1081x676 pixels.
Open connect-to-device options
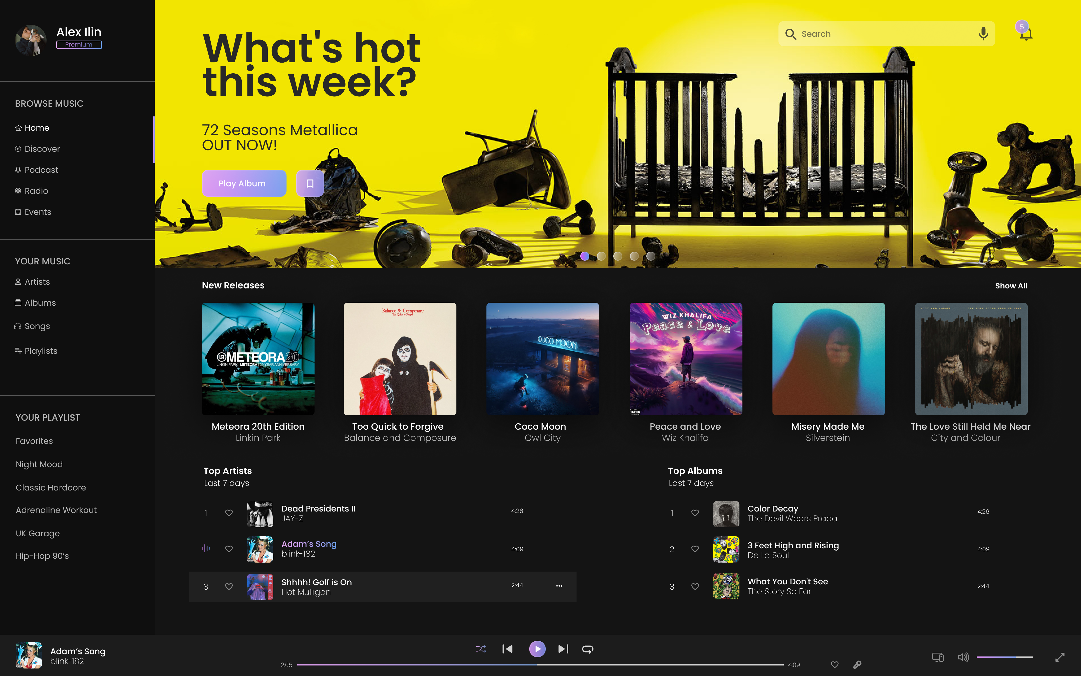pos(938,657)
